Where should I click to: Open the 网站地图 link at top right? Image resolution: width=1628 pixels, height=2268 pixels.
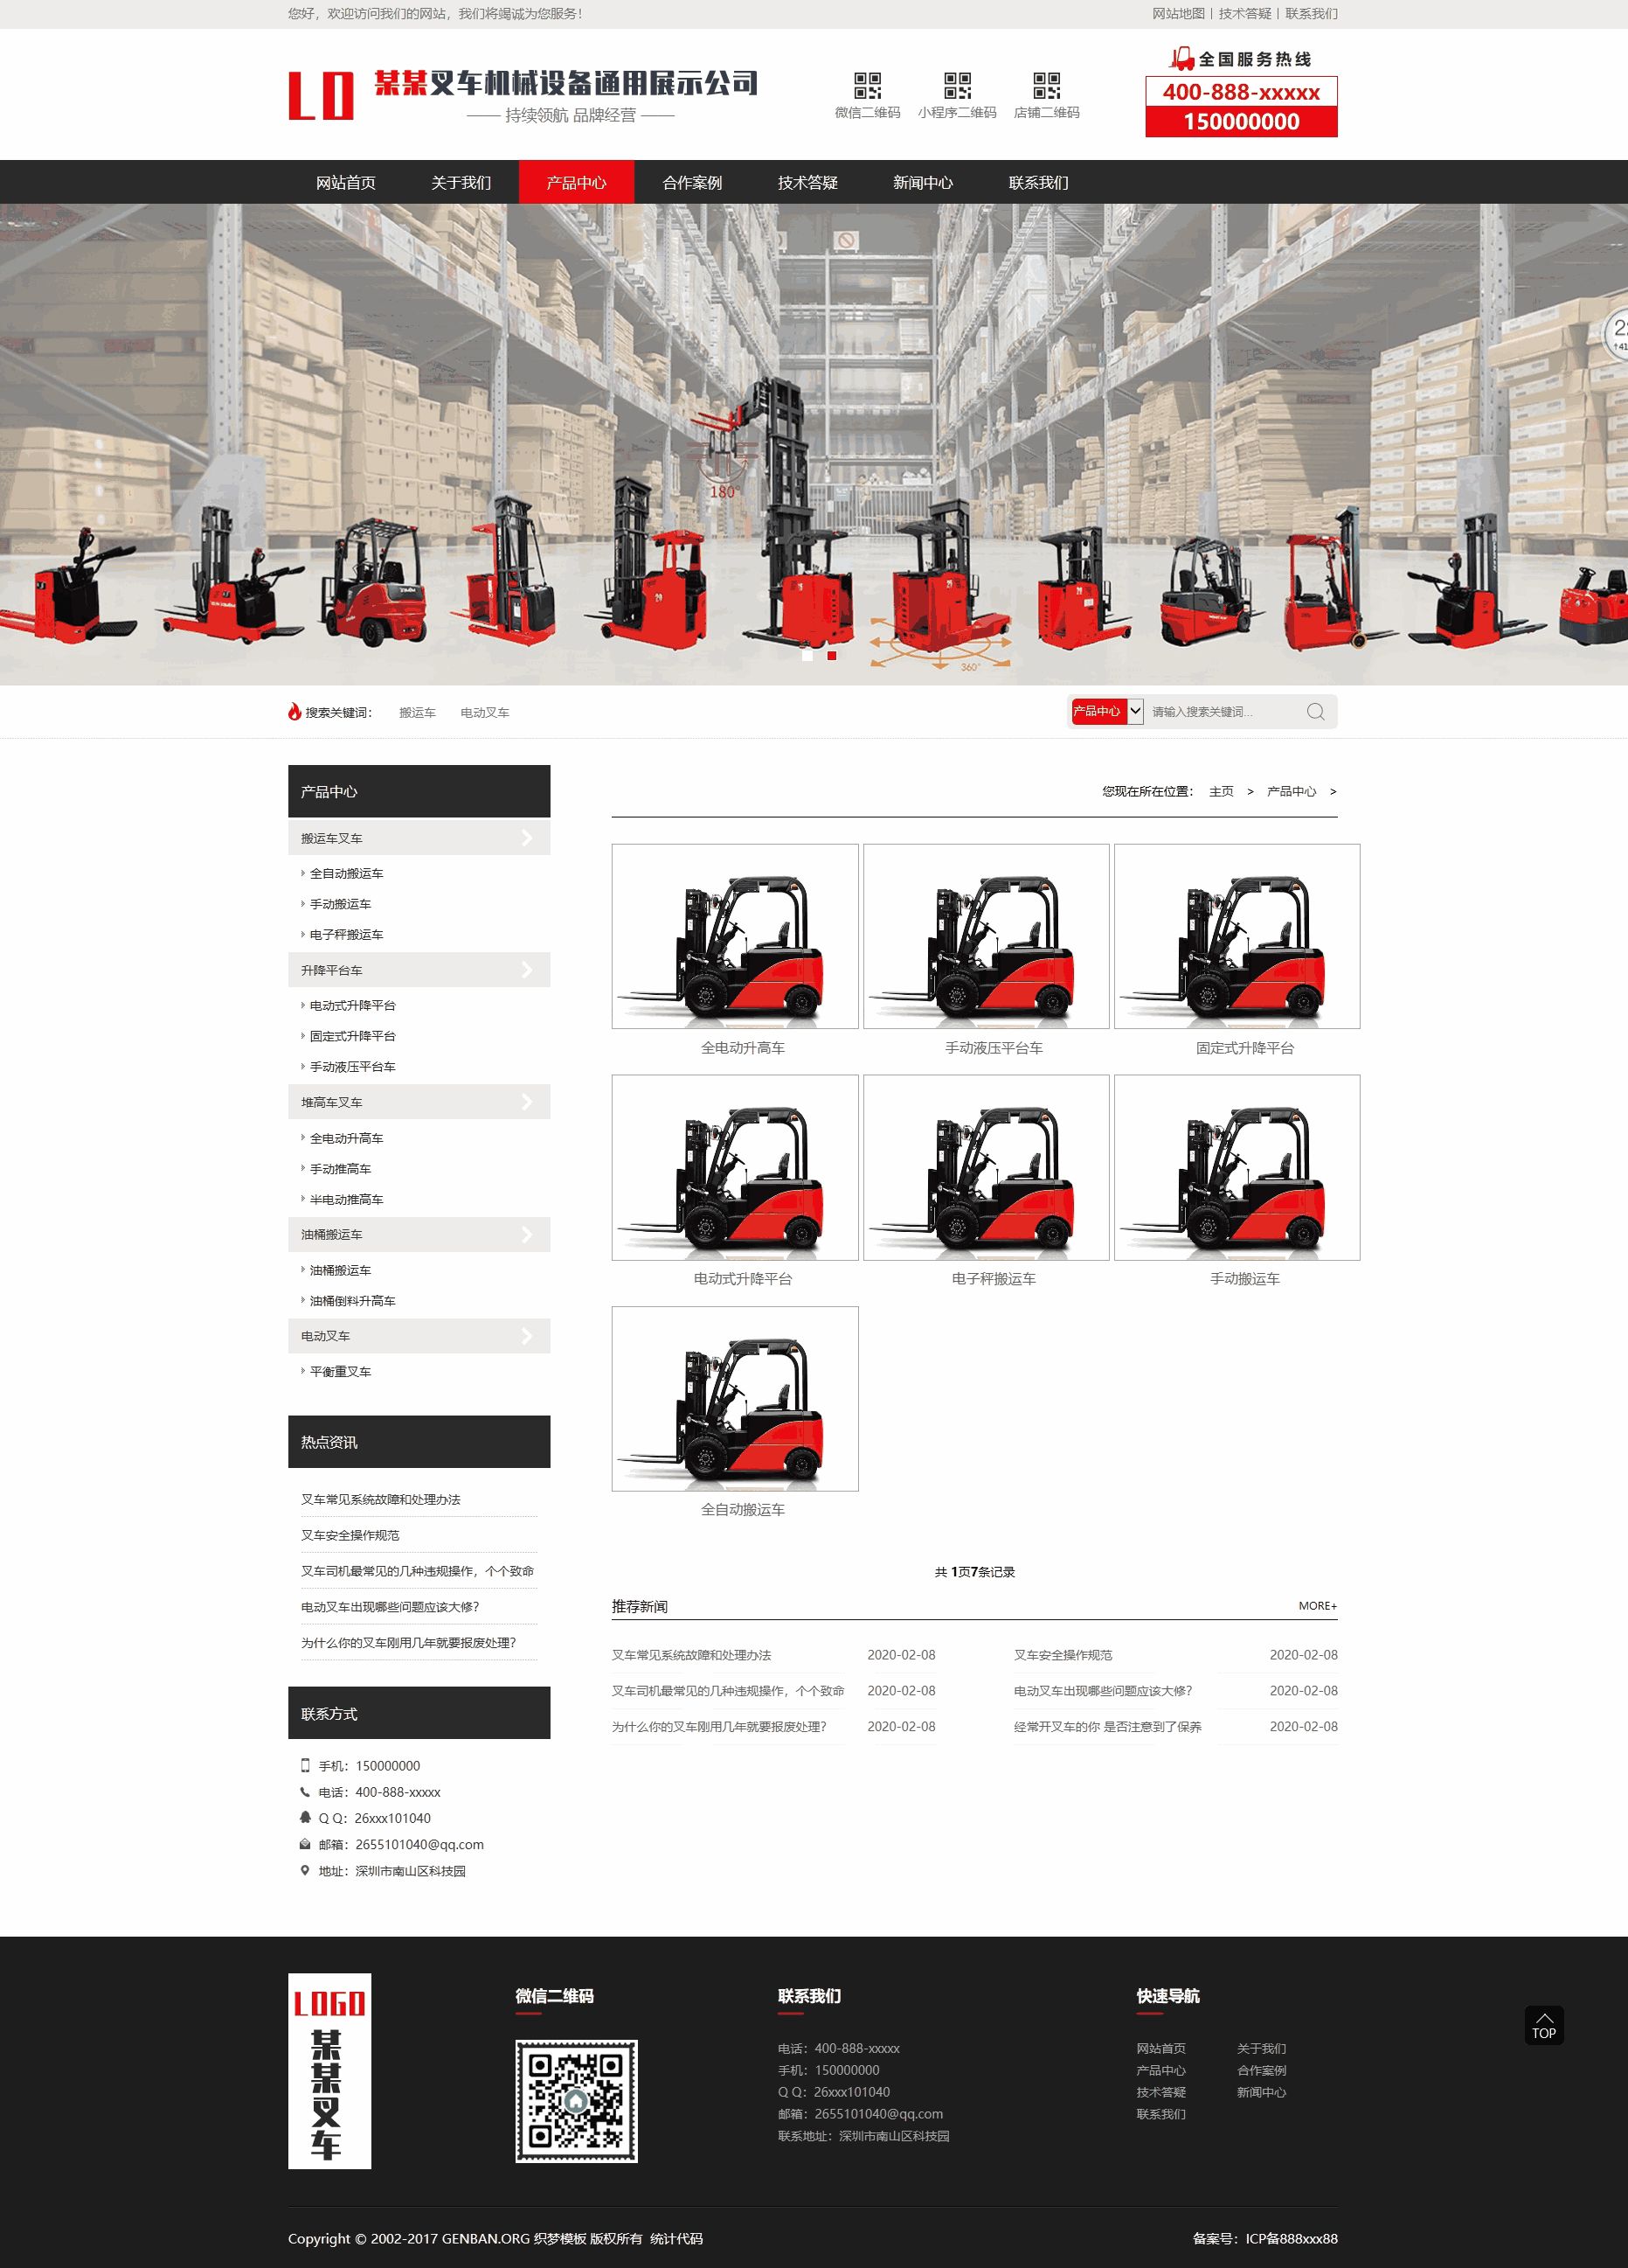point(1177,14)
